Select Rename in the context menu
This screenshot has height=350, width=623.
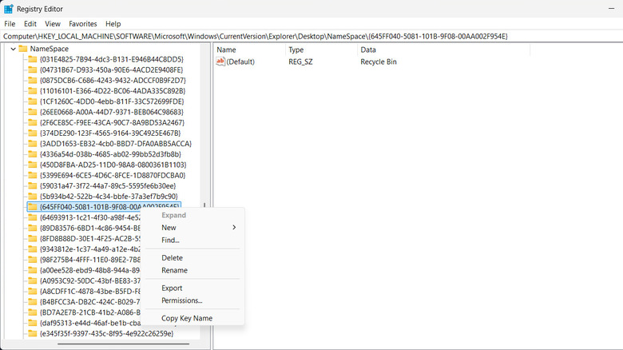point(174,270)
